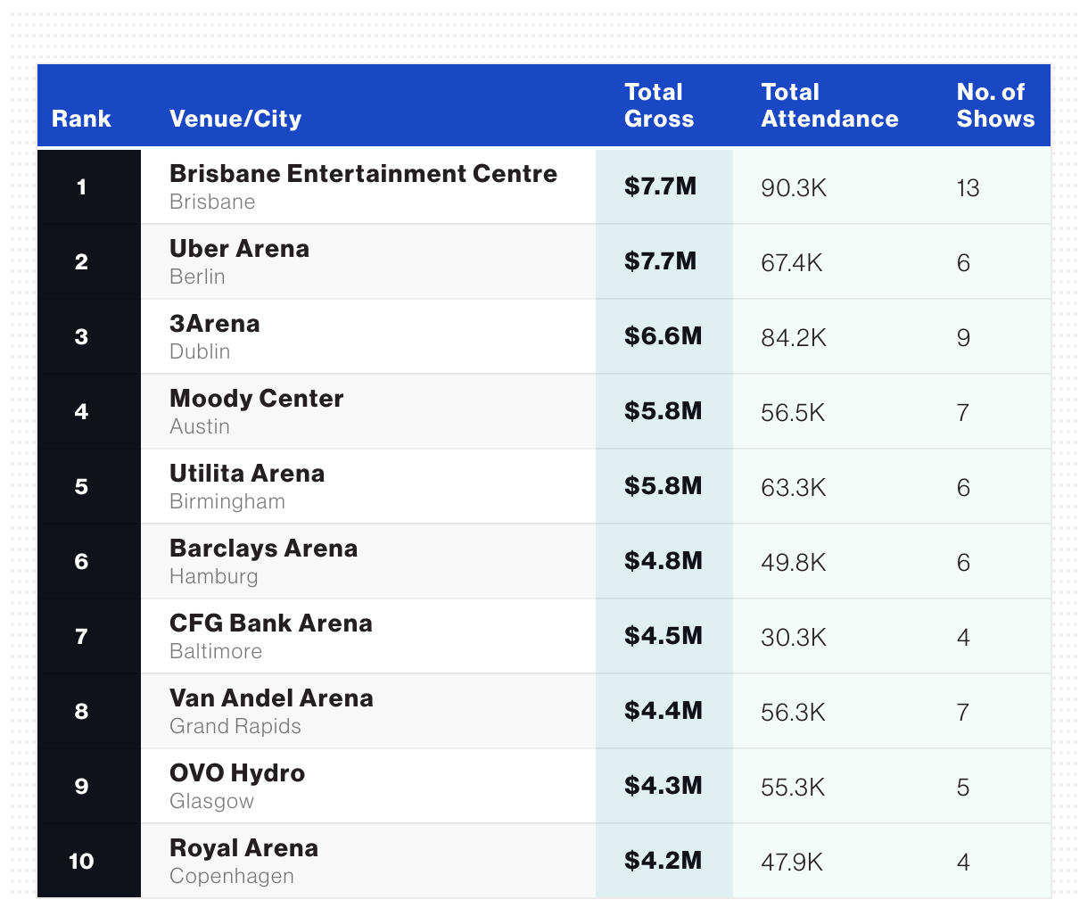Image resolution: width=1088 pixels, height=908 pixels.
Task: Select the 90.3K attendance figure
Action: 794,188
